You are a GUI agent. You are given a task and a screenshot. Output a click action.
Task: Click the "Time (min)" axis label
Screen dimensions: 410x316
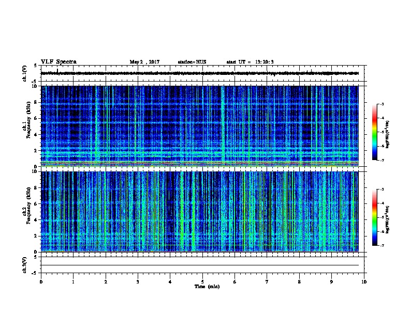click(207, 287)
